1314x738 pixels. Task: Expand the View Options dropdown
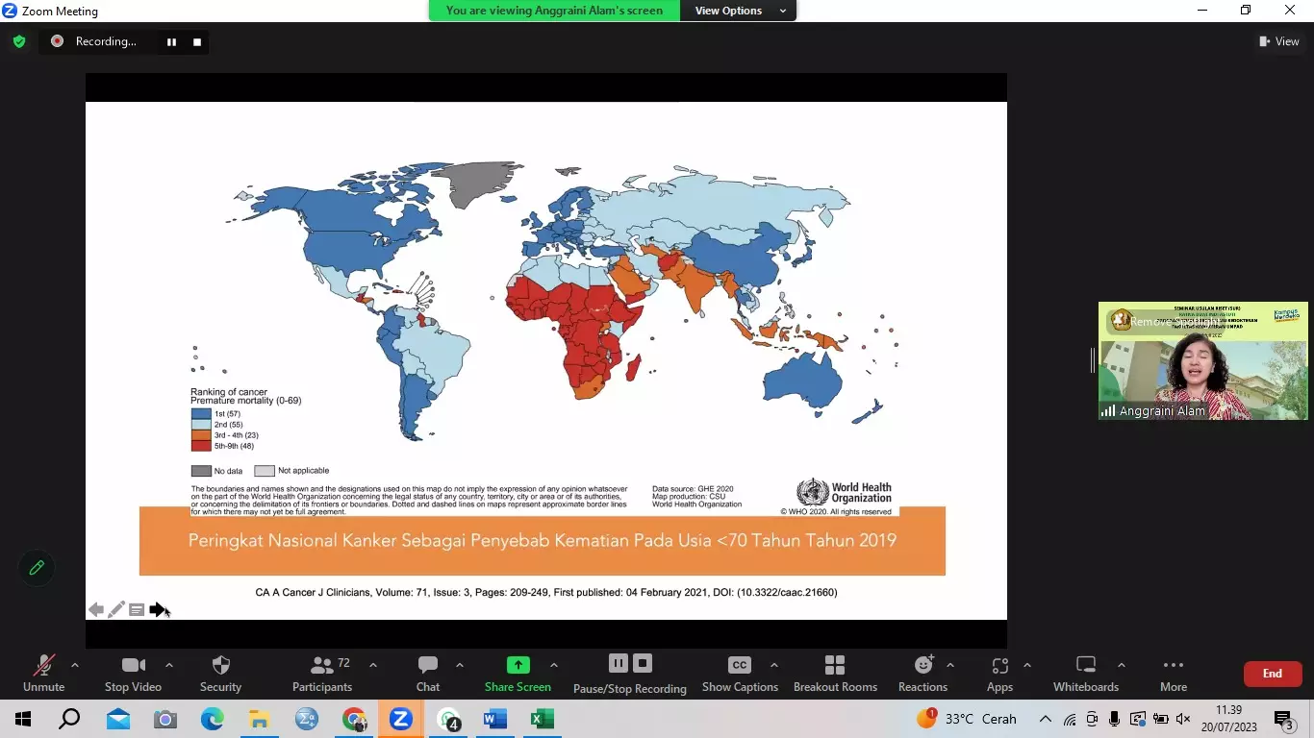point(738,11)
